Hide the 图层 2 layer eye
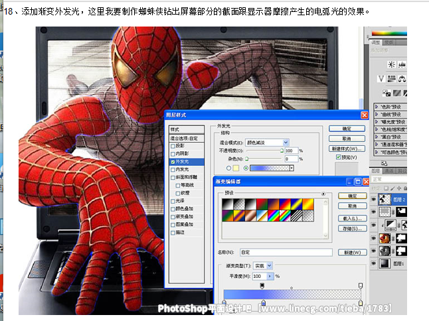Viewport: 429px width, 321px height. point(373,200)
